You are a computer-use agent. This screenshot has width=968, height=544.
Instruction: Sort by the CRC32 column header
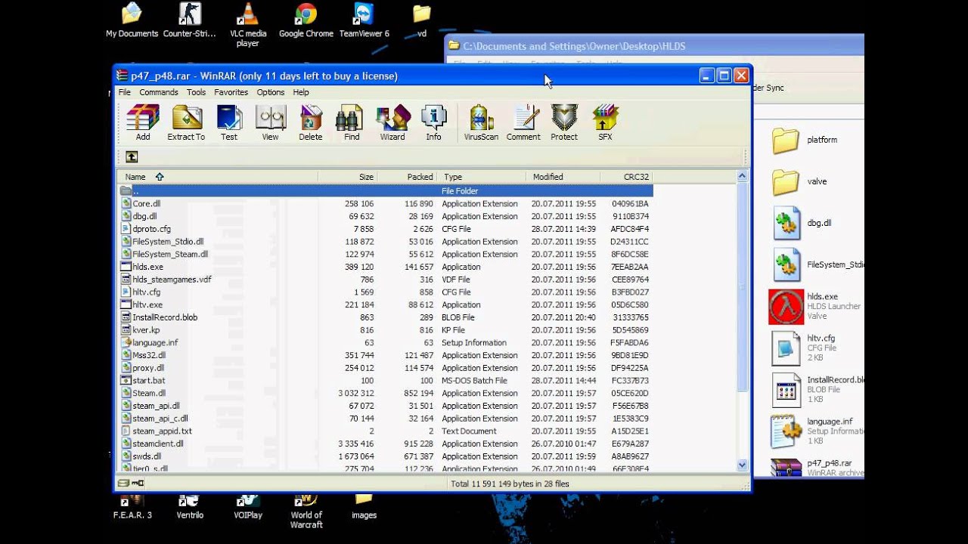(627, 177)
